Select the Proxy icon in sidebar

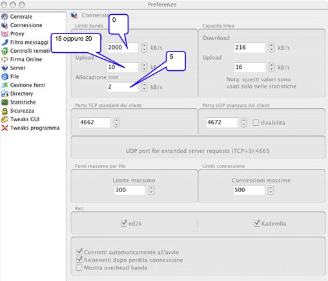pos(5,34)
